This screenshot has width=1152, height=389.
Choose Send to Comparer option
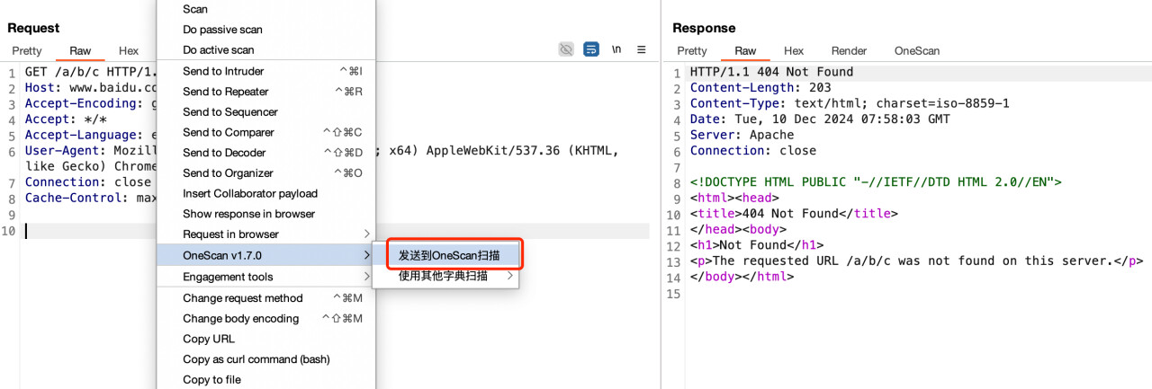pyautogui.click(x=228, y=132)
